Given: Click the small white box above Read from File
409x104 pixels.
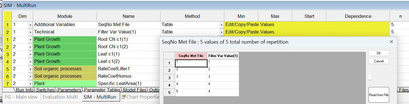Looking at the screenshot, I should (x=370, y=77).
